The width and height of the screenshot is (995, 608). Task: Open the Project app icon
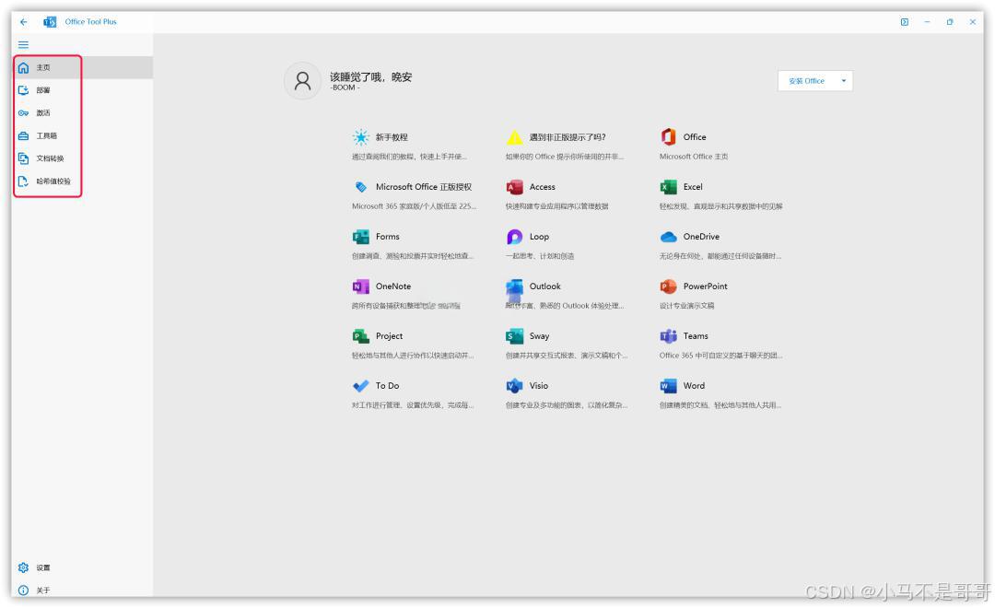[360, 335]
